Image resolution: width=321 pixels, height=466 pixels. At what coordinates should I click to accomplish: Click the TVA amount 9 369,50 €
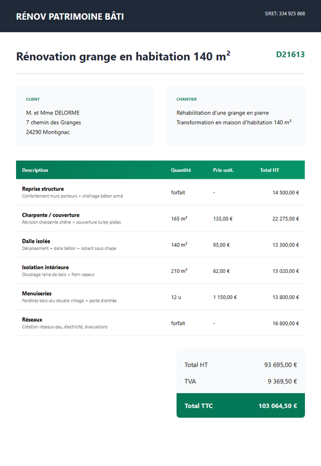pos(282,381)
